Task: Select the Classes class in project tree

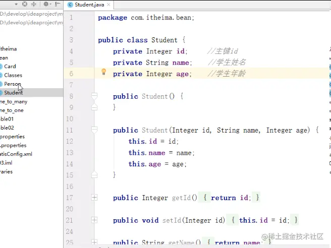Action: (x=13, y=75)
